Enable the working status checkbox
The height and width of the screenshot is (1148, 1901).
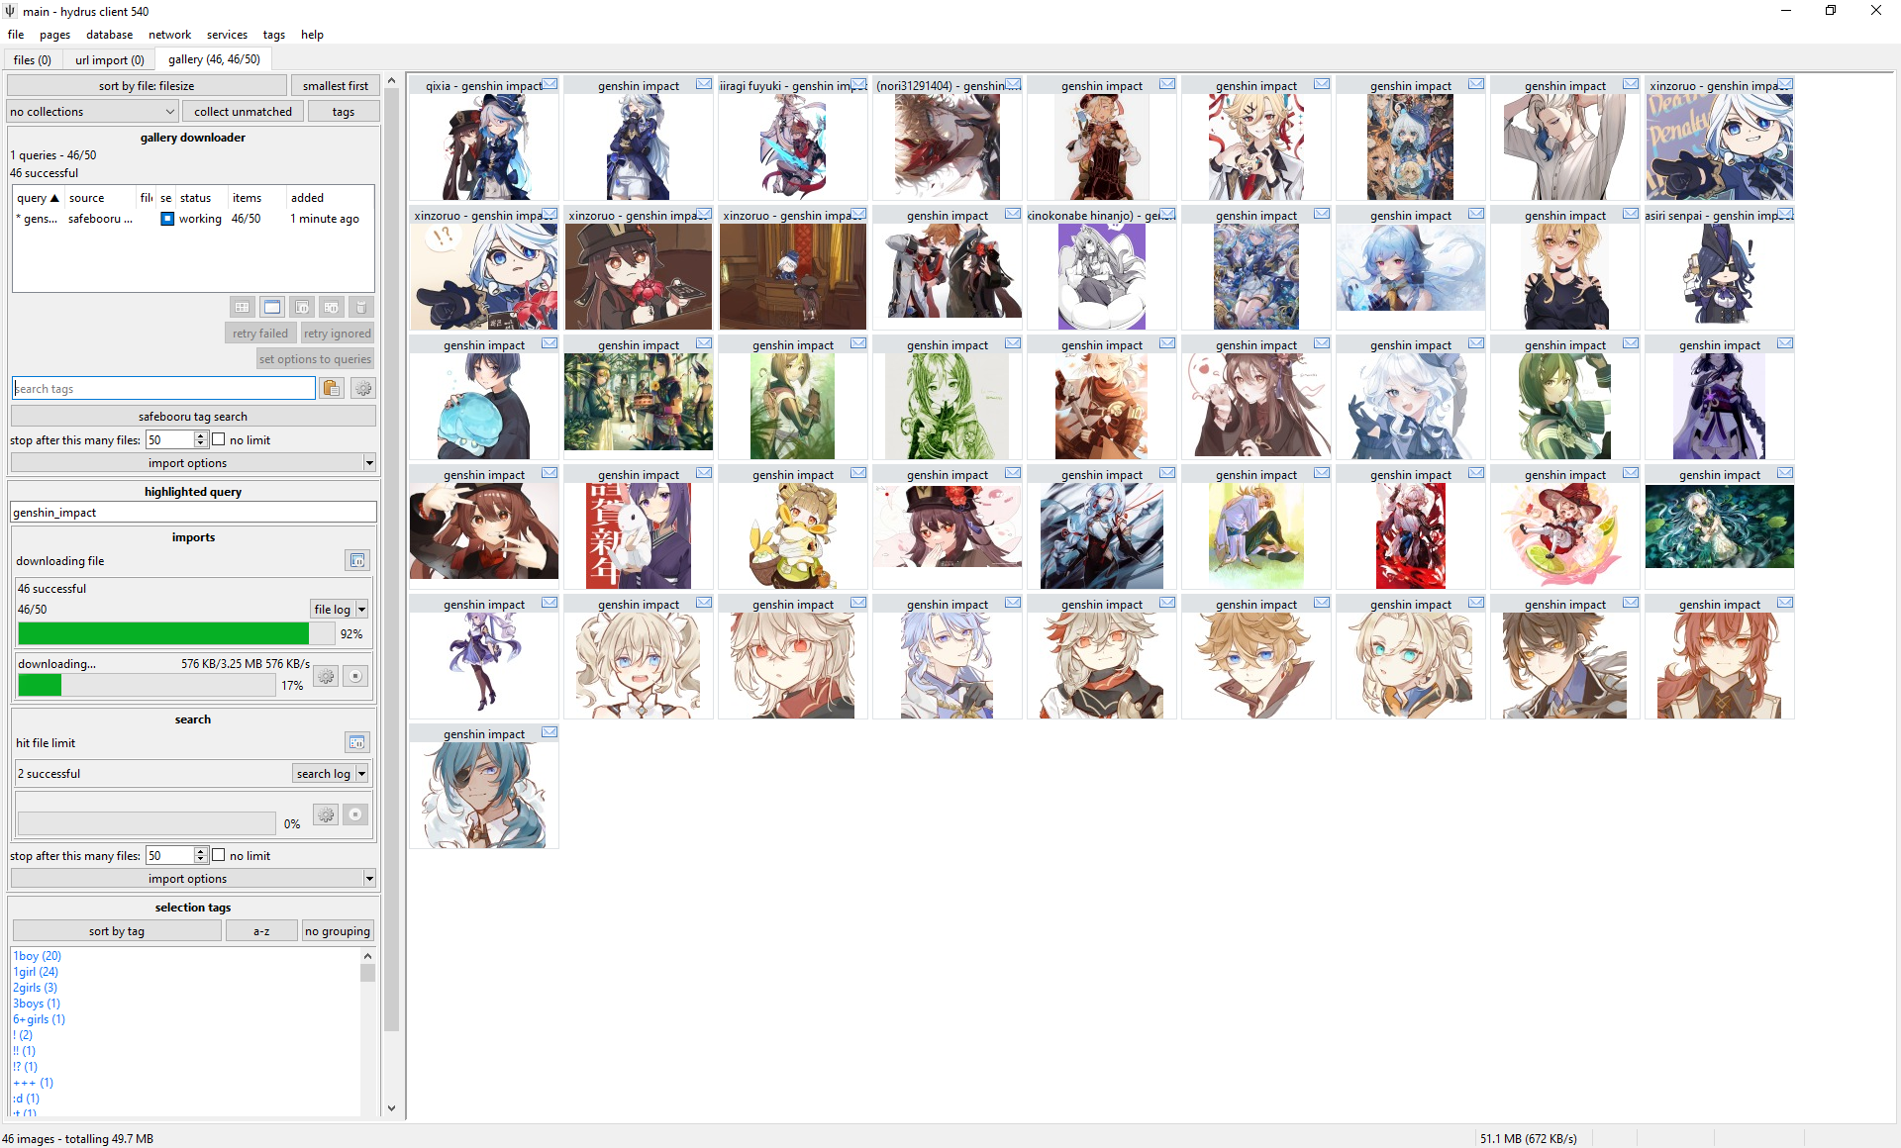164,217
